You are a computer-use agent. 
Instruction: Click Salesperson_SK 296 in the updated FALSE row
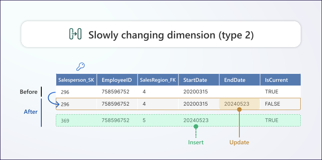(65, 104)
